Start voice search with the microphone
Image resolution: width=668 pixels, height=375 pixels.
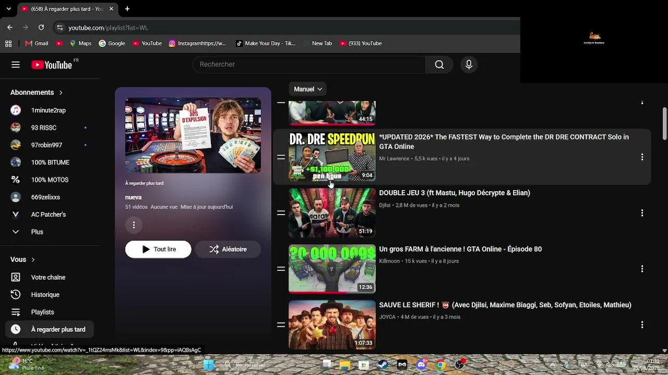click(469, 65)
